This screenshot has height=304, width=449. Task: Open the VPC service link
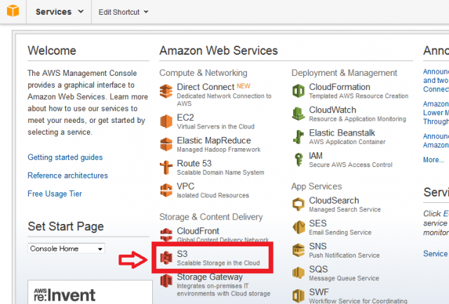coord(185,186)
